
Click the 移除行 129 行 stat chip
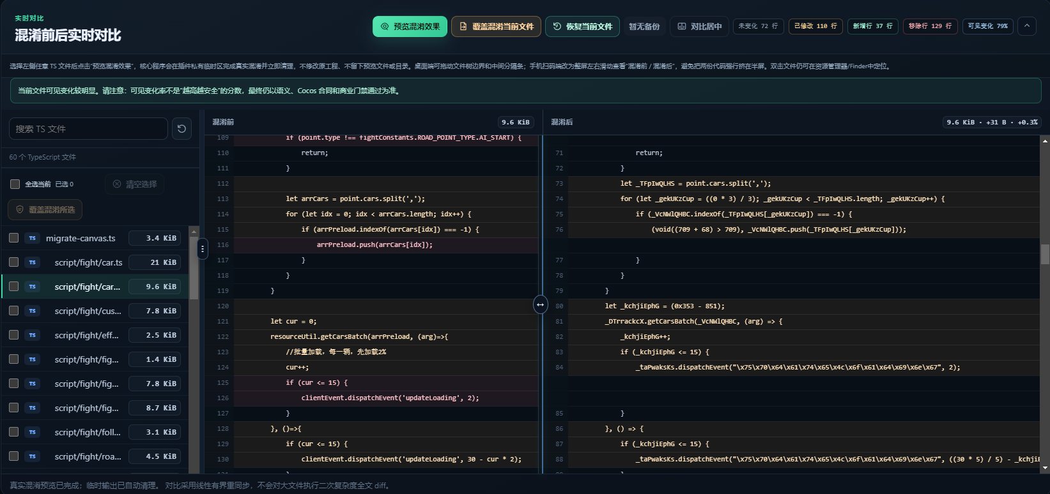click(x=930, y=26)
